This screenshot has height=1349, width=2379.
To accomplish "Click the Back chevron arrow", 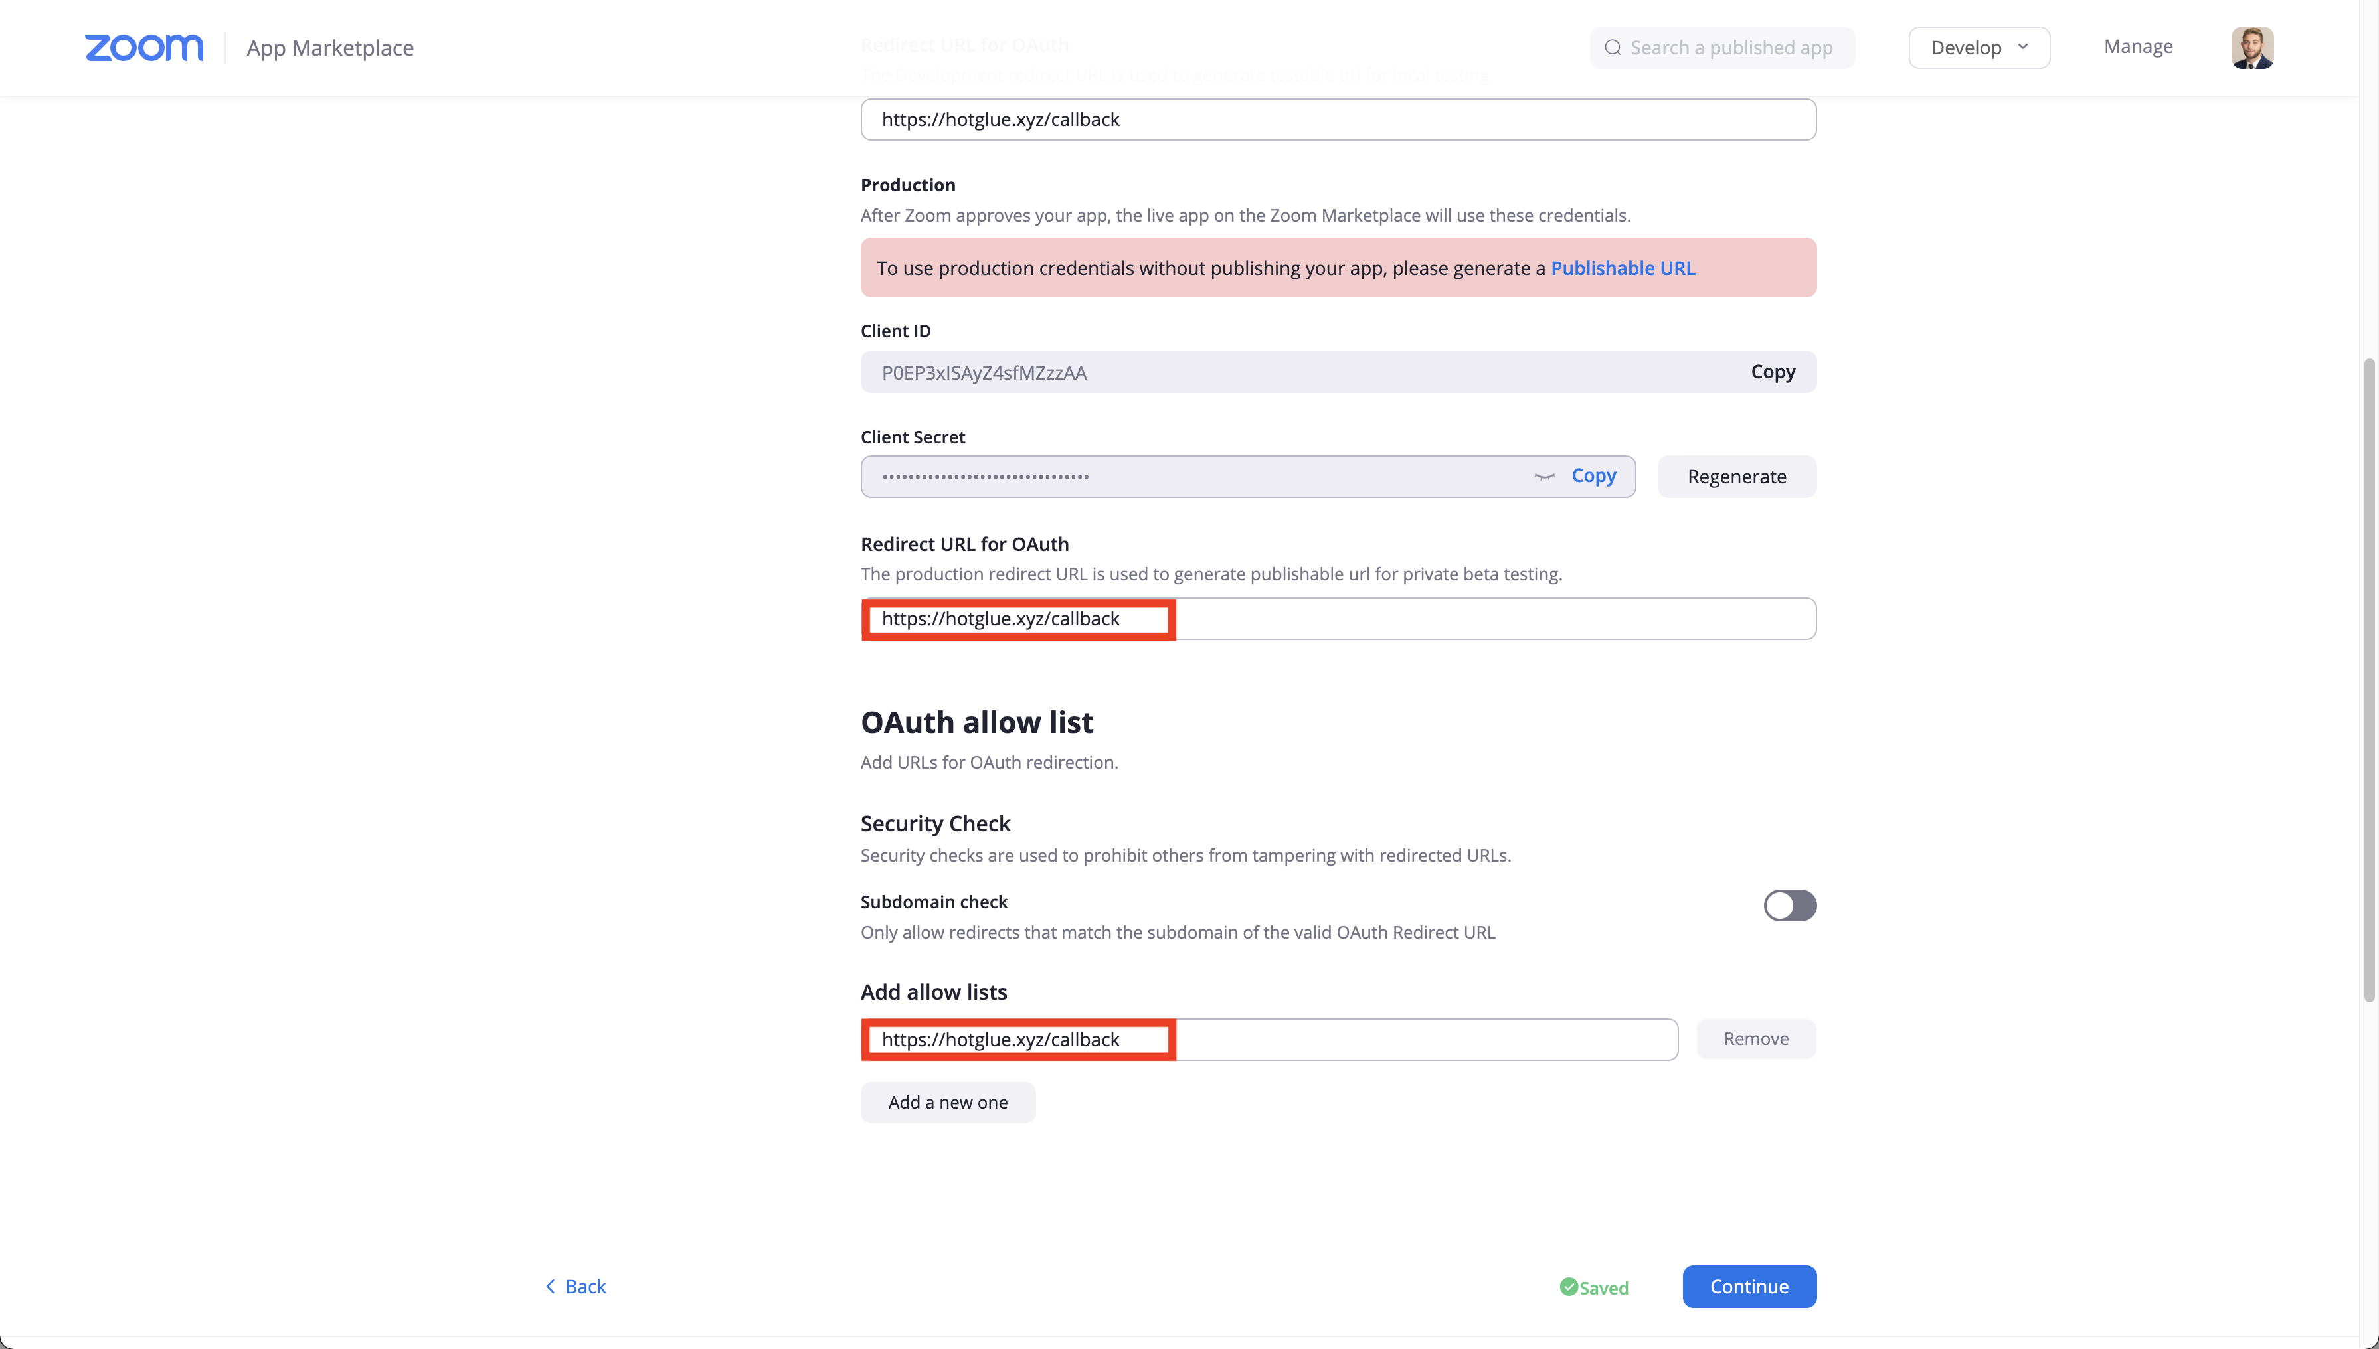I will coord(551,1286).
